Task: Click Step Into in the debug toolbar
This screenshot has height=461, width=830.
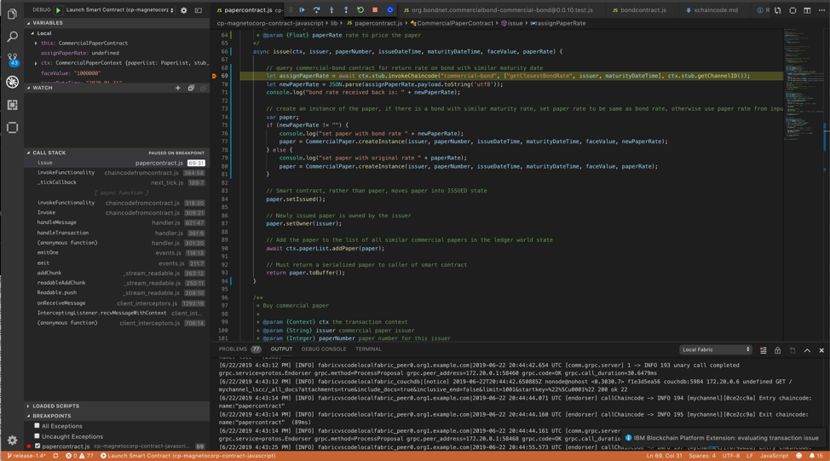Action: pyautogui.click(x=331, y=10)
